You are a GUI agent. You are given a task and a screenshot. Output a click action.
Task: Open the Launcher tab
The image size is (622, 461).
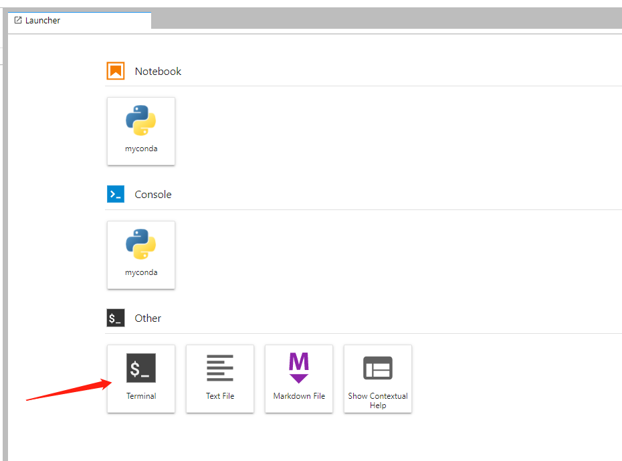tap(80, 20)
